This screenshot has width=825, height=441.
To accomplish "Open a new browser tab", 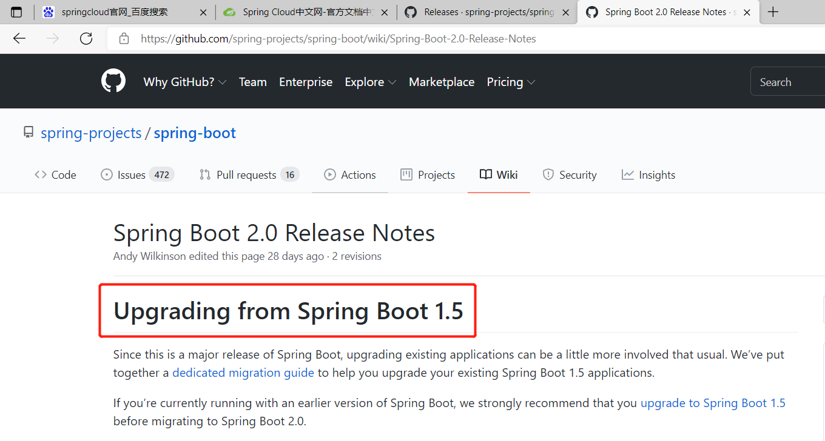I will pos(773,12).
